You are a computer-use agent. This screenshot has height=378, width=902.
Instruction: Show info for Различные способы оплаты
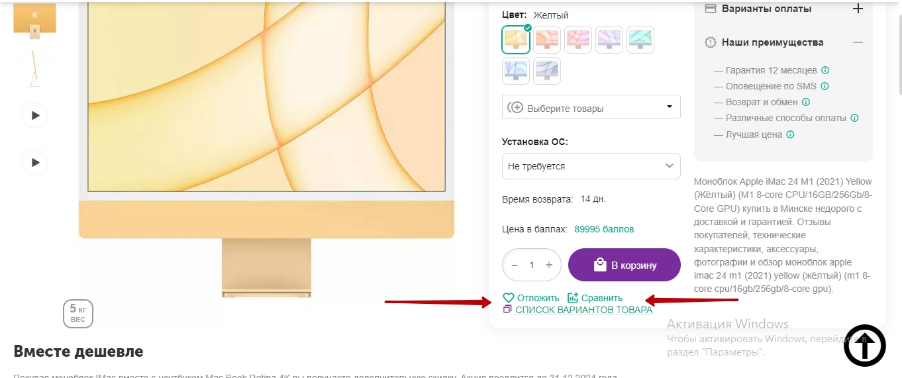(x=854, y=118)
